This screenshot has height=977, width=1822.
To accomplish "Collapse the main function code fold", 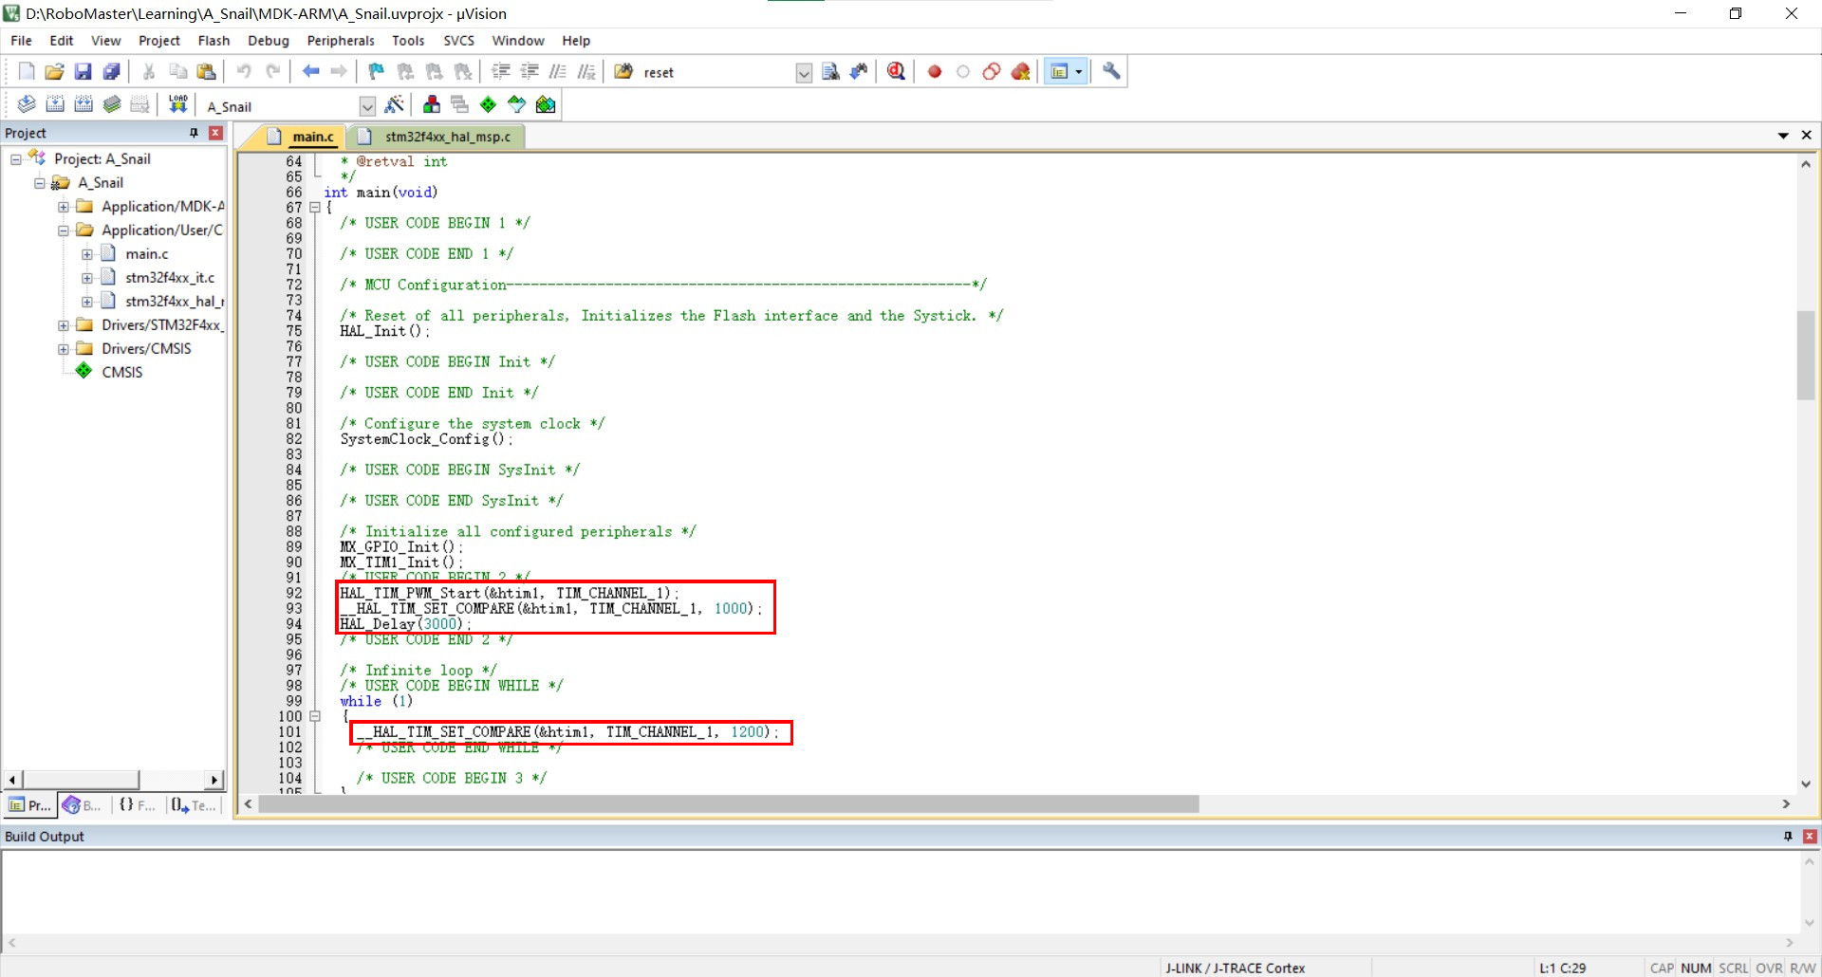I will [315, 208].
